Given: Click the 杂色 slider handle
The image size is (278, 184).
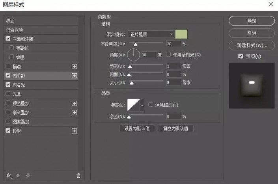Looking at the screenshot, I should (x=129, y=117).
